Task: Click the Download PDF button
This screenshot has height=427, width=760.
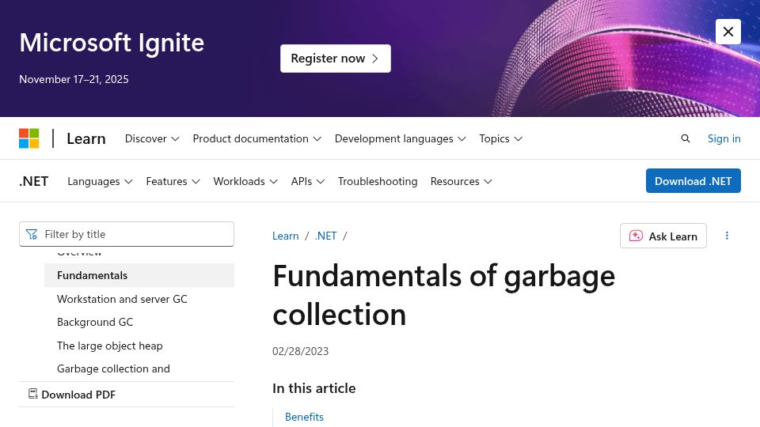Action: tap(72, 395)
